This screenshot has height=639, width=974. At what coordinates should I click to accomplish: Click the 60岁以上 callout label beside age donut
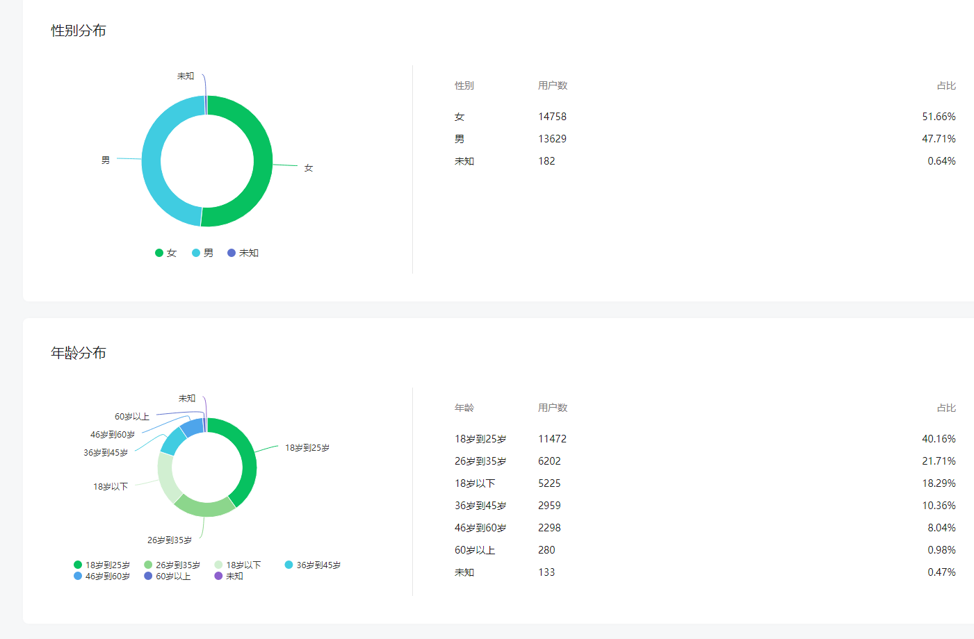pos(132,416)
